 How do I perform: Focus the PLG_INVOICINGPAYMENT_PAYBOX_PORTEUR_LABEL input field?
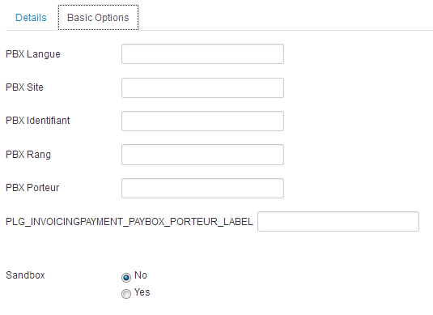[338, 221]
